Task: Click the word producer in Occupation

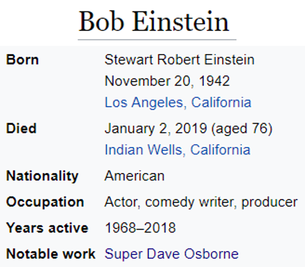Action: (269, 202)
